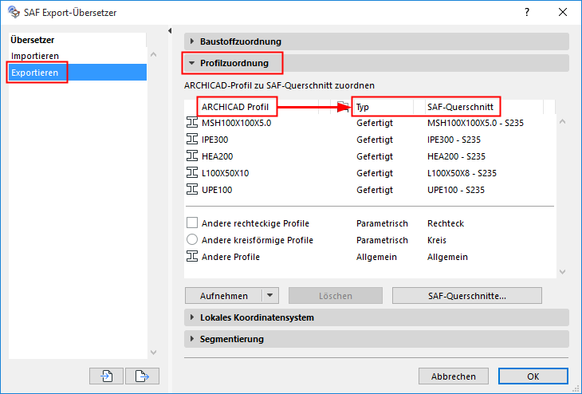Image resolution: width=582 pixels, height=394 pixels.
Task: Click the rectangle icon for Andere rechteckige Profile
Action: click(192, 223)
